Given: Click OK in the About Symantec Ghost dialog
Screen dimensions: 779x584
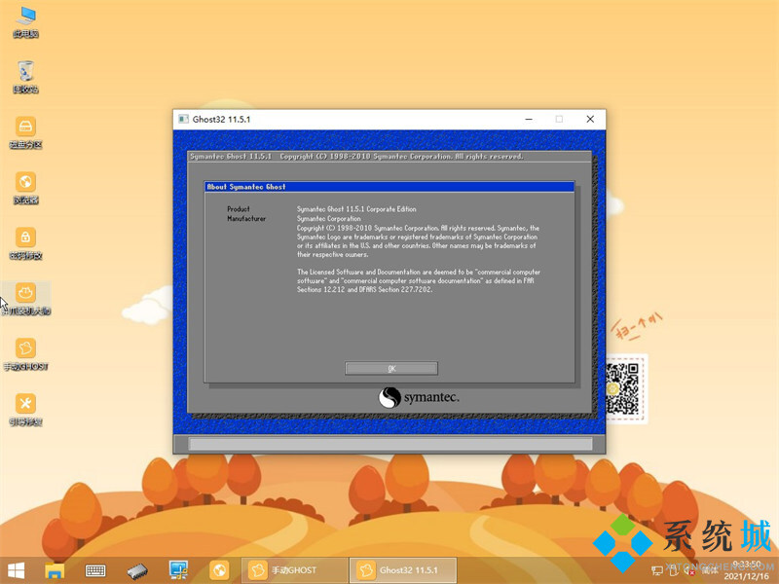Looking at the screenshot, I should point(391,368).
